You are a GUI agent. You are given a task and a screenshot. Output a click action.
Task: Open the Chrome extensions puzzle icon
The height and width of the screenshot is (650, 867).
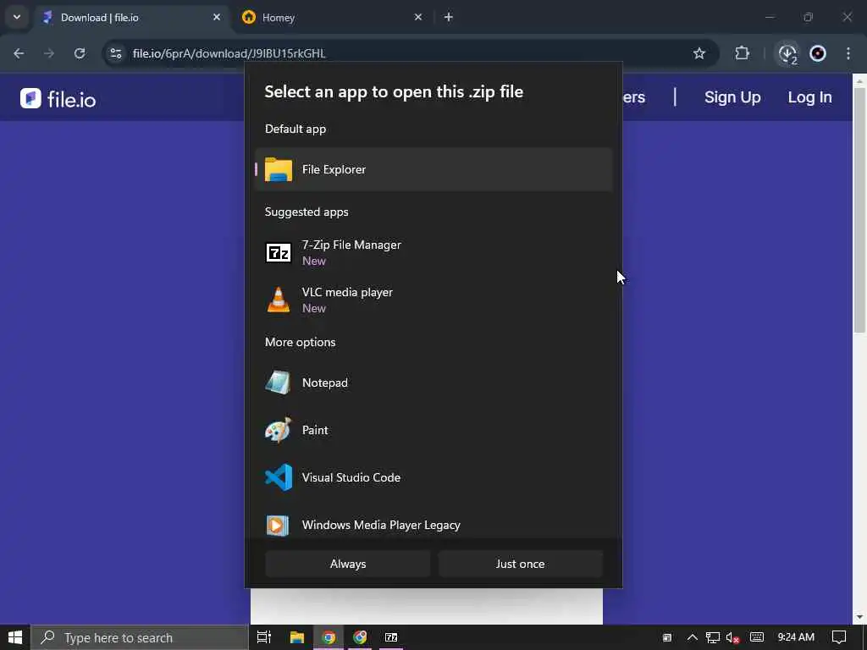[x=742, y=53]
